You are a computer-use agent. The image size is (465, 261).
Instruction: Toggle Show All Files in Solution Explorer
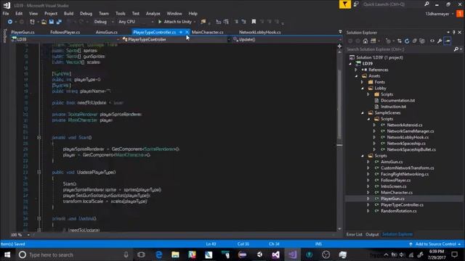422,41
